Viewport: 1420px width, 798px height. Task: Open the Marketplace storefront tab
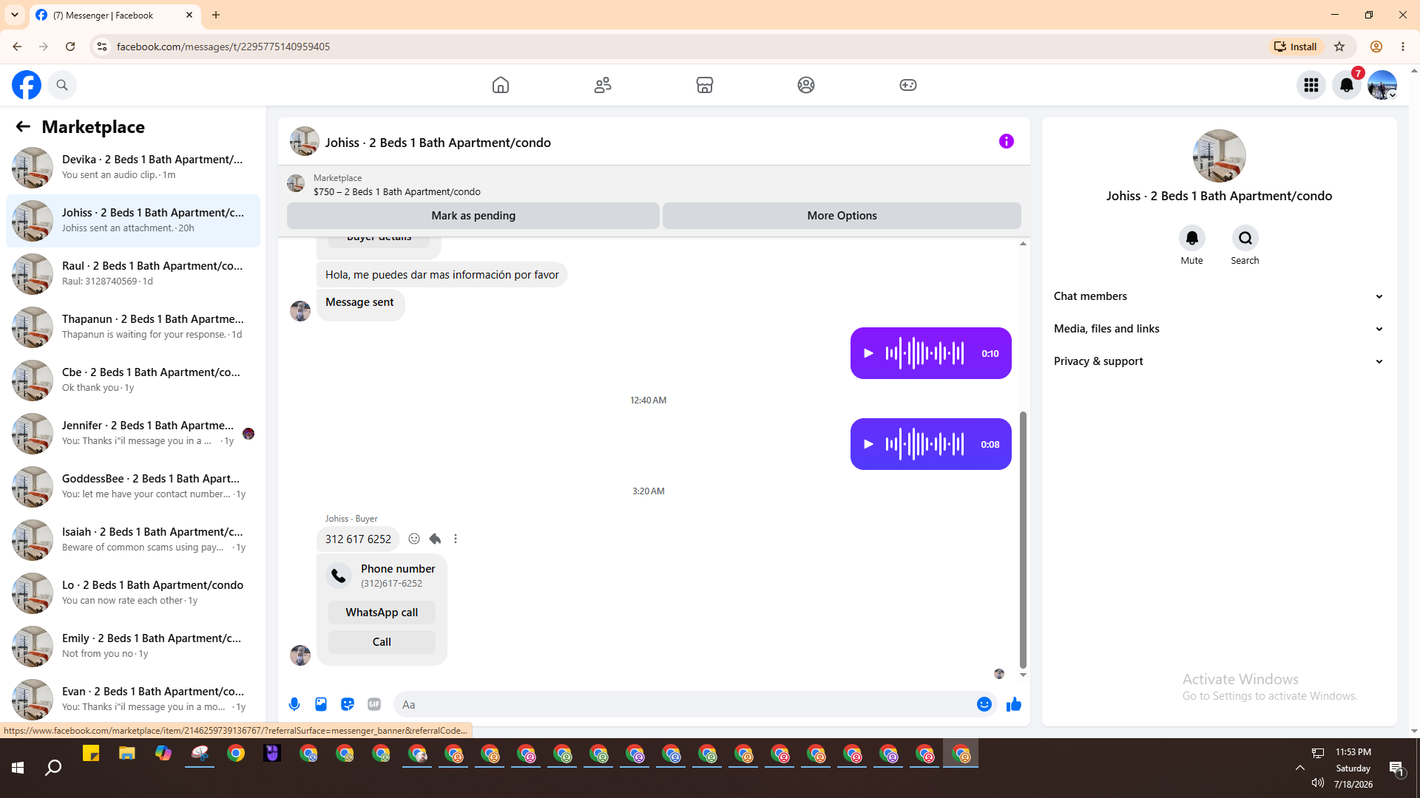tap(705, 85)
